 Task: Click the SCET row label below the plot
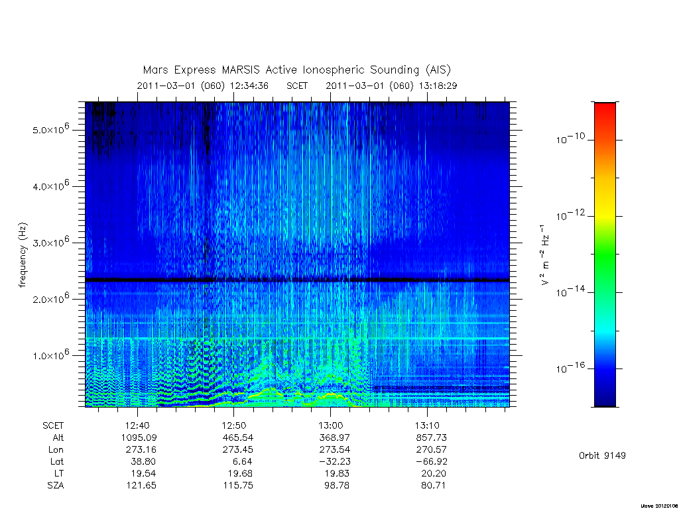(x=53, y=425)
